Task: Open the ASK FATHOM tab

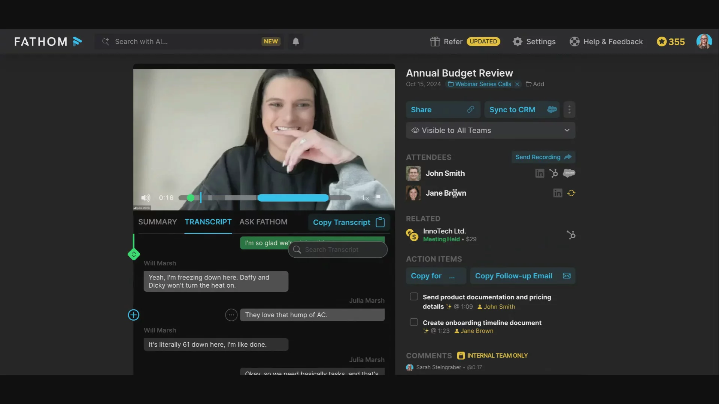Action: tap(263, 222)
